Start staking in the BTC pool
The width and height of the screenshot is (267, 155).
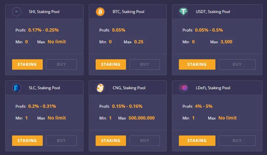pos(111,64)
